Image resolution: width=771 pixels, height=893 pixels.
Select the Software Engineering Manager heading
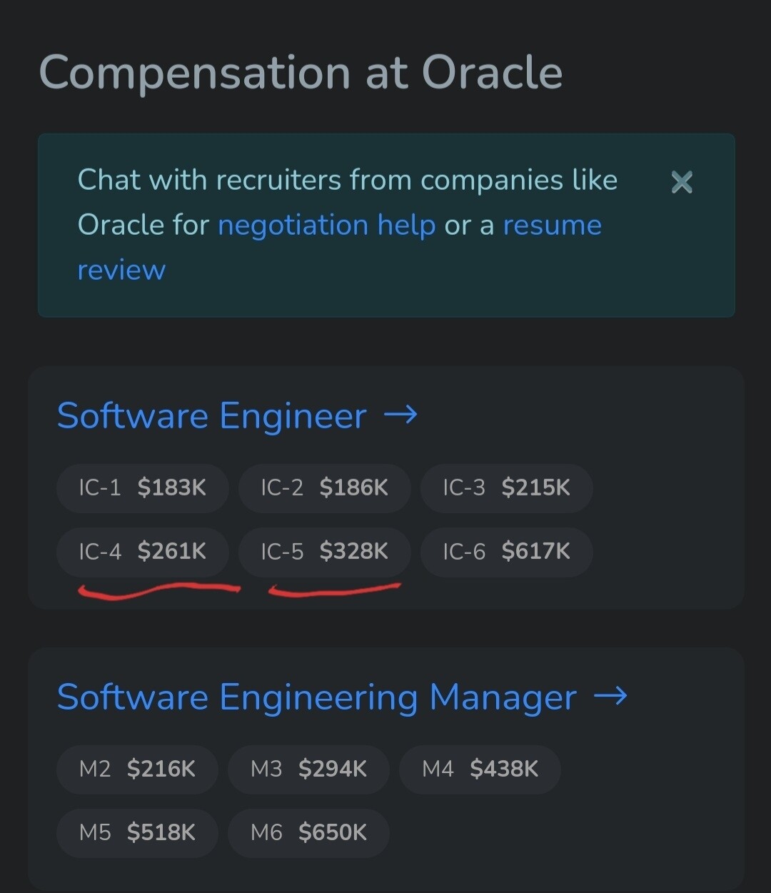(x=316, y=697)
